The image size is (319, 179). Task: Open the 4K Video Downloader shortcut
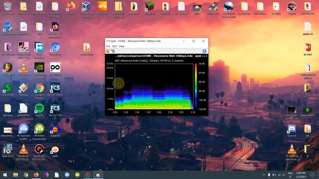39,132
